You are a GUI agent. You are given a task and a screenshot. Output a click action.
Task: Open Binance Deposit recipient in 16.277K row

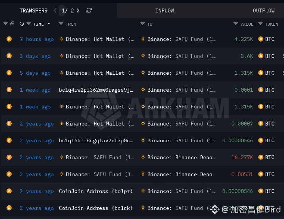click(181, 157)
